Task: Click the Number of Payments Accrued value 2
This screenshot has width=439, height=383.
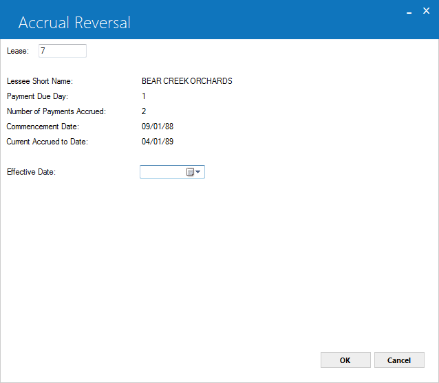Action: coord(144,111)
